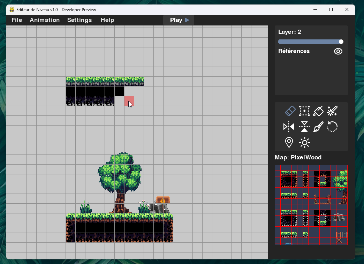Pick the gray rock tile in tileset
The height and width of the screenshot is (264, 364).
[x=339, y=217]
